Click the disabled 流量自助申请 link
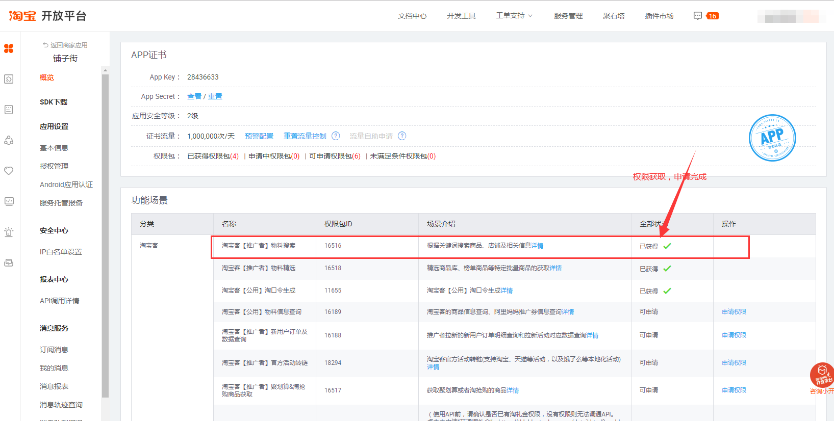834x421 pixels. pos(371,136)
